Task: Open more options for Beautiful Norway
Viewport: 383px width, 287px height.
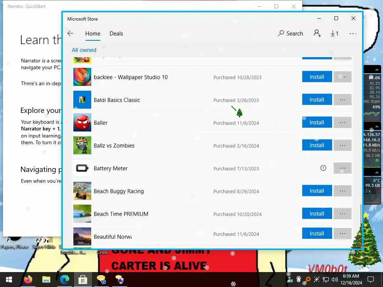Action: [343, 234]
